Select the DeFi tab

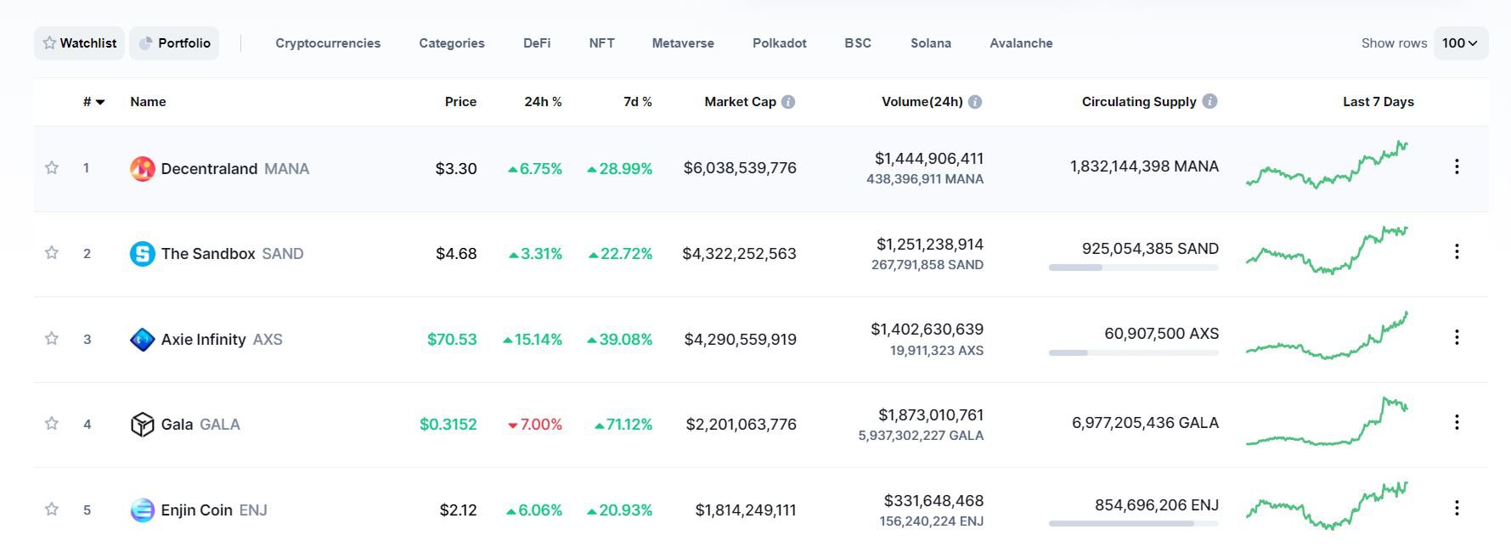point(537,43)
